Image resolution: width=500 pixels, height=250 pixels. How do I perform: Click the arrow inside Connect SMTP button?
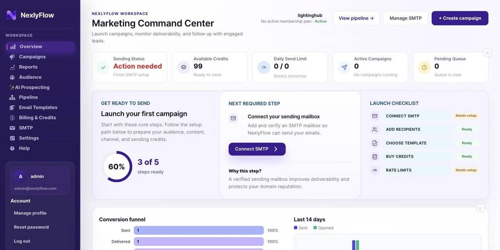coord(276,149)
